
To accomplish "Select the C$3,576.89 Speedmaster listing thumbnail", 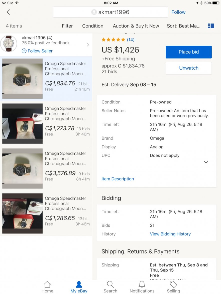I will point(22,168).
